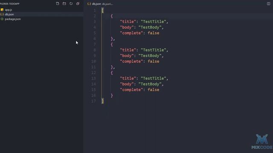Click the false value on line 15

(154, 90)
